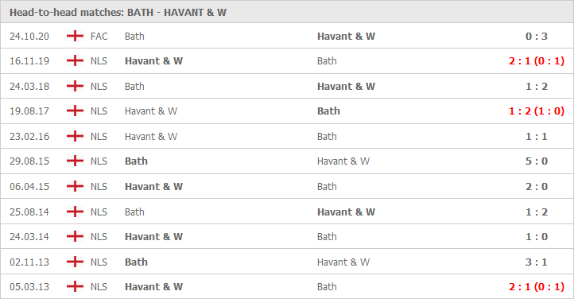Click the England flag beside the 16.11.19 match

75,60
